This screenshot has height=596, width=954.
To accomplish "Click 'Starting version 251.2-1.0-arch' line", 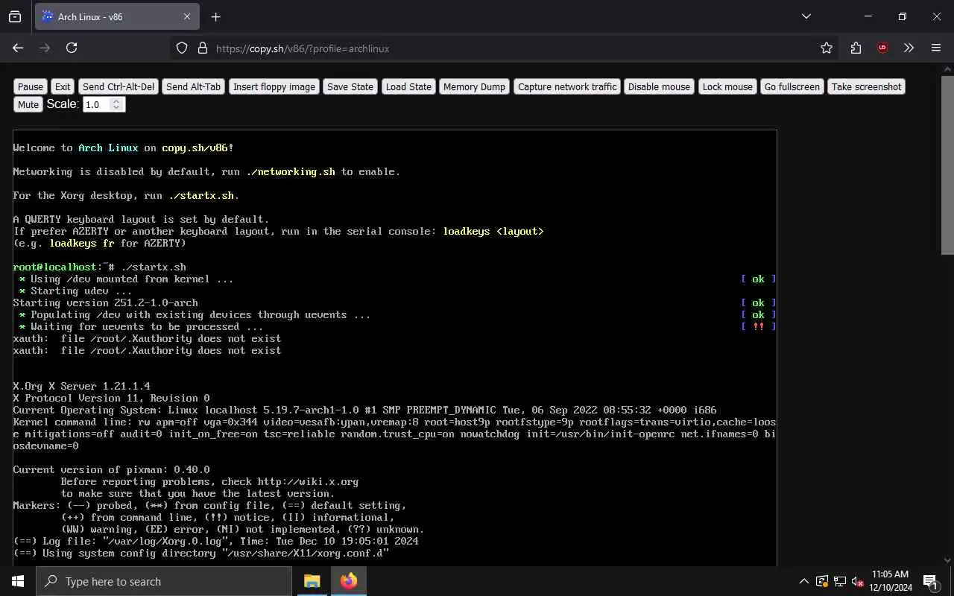I will click(x=105, y=302).
